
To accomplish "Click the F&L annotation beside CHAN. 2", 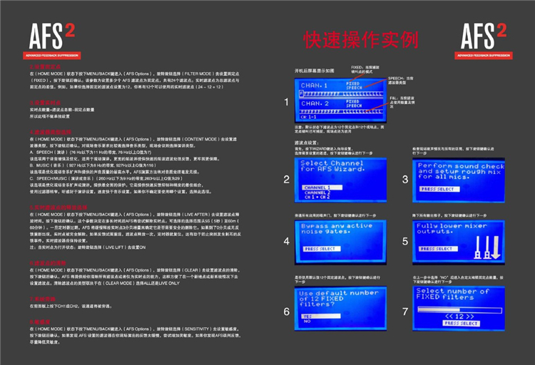I will [x=402, y=102].
